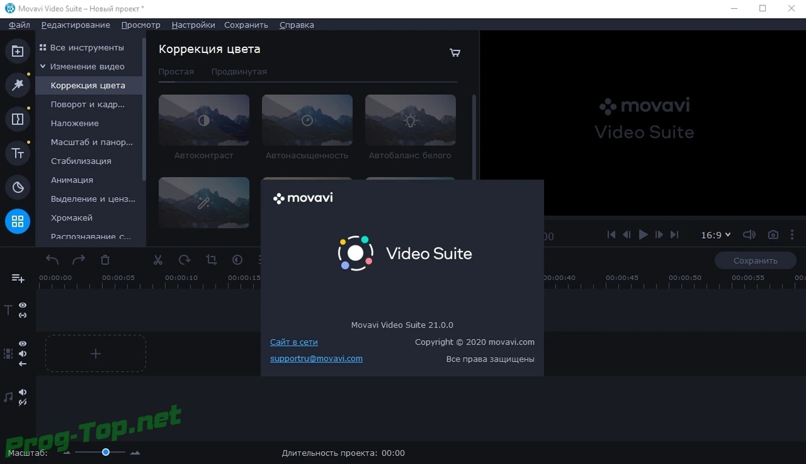Open the Crop tool in timeline toolbar
806x464 pixels.
coord(212,260)
